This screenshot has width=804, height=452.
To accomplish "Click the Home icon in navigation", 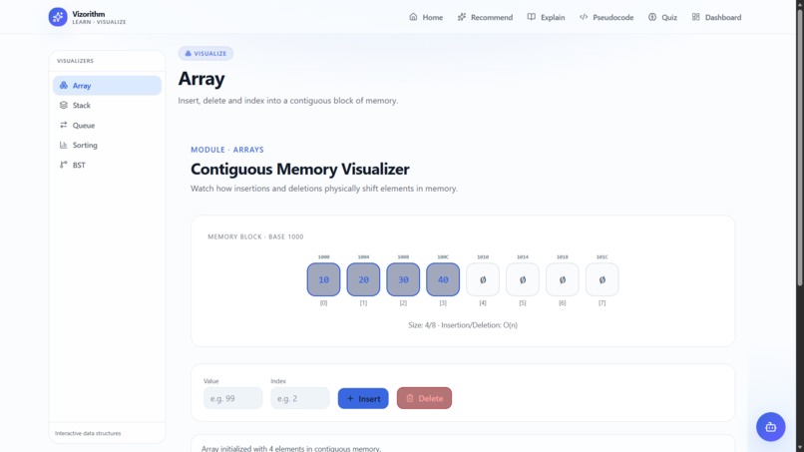I will (413, 17).
